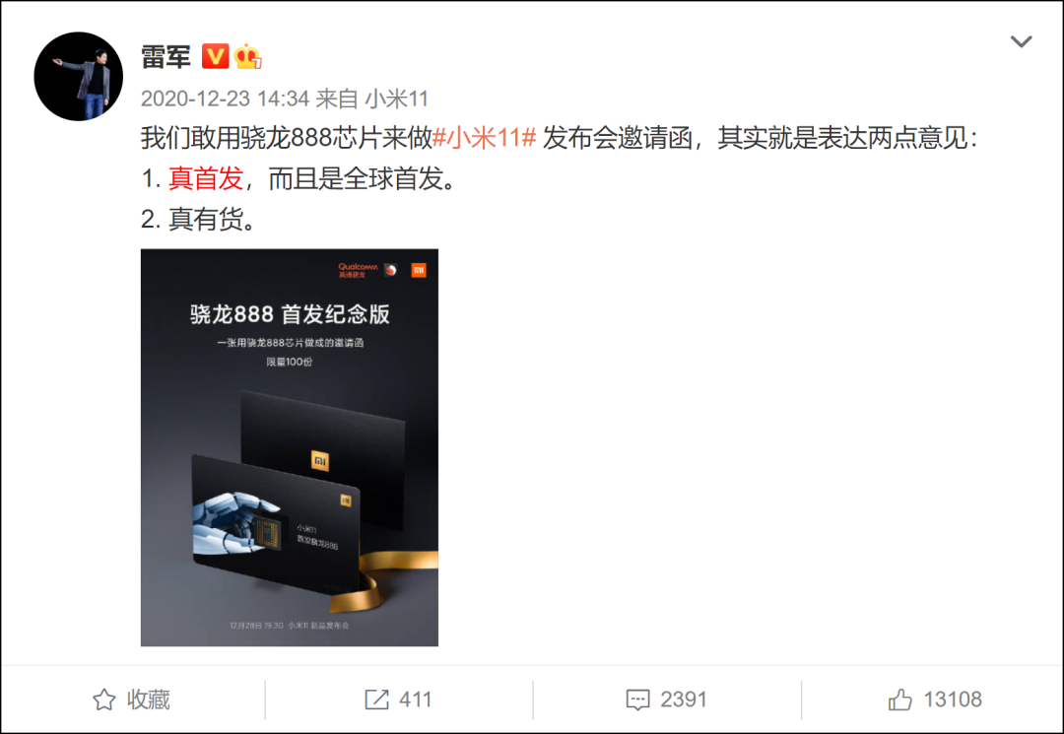1064x734 pixels.
Task: Click the star favorite icon
Action: coord(103,700)
